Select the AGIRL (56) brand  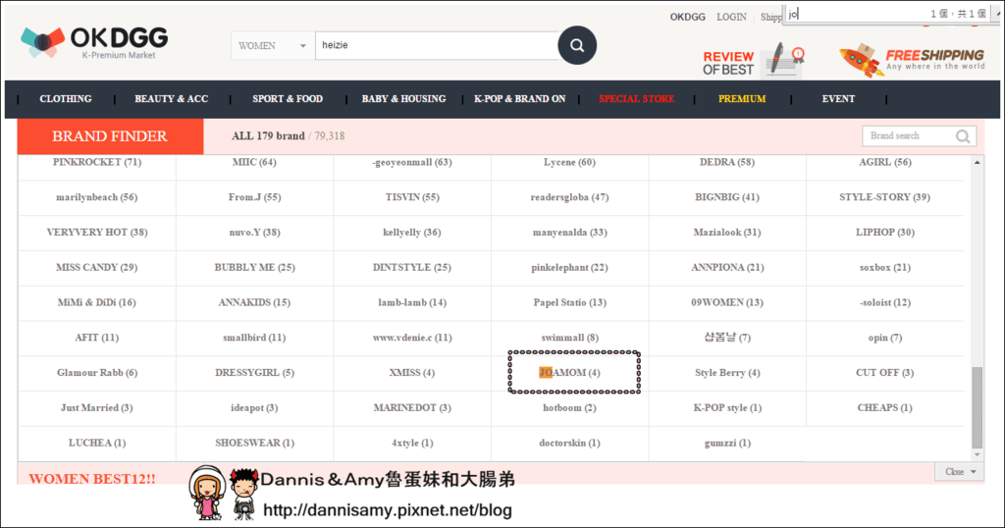[884, 162]
